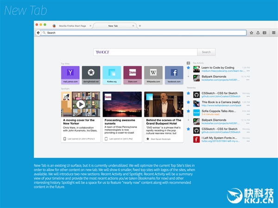
Task: Toggle the star beside first CSSketch entry
Action: point(188,93)
